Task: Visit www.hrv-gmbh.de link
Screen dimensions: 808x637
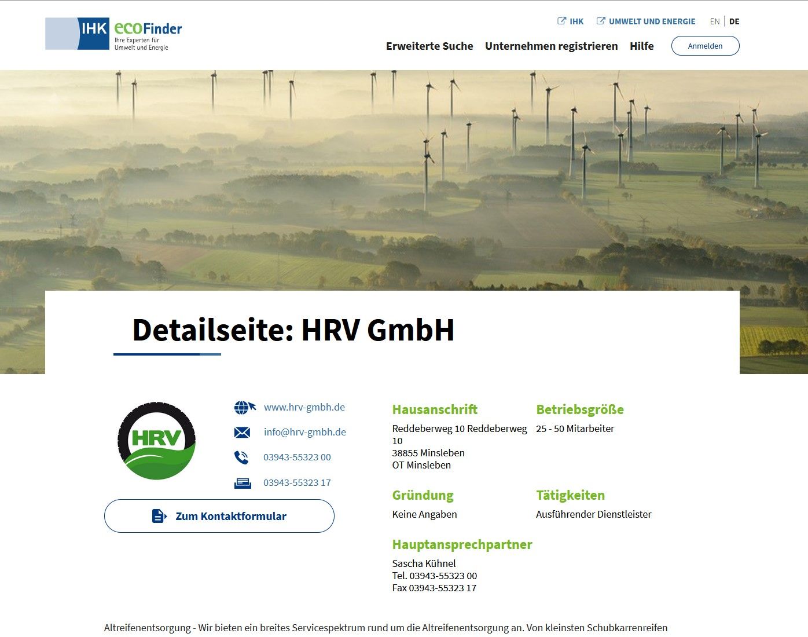Action: [x=304, y=407]
